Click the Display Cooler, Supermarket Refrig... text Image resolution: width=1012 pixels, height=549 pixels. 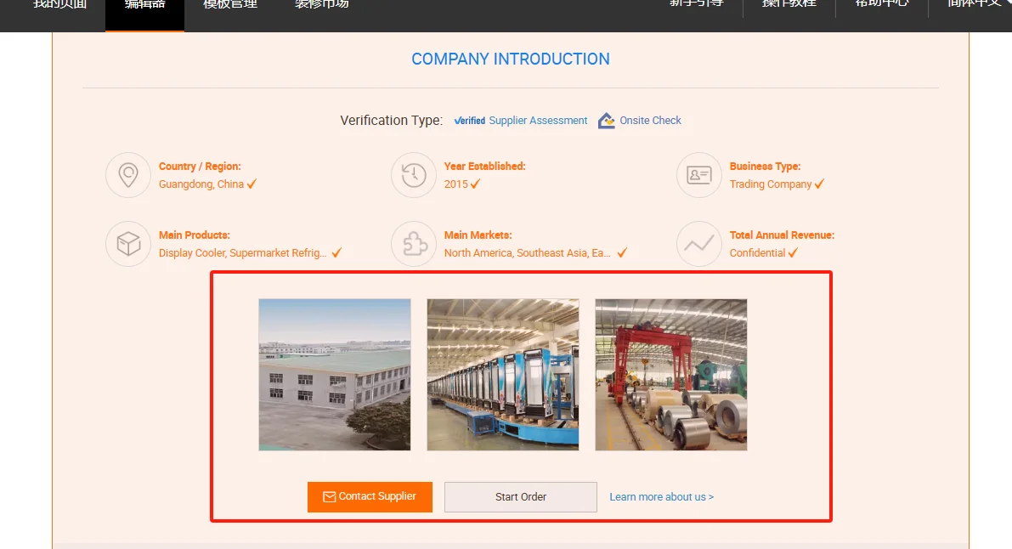coord(243,253)
